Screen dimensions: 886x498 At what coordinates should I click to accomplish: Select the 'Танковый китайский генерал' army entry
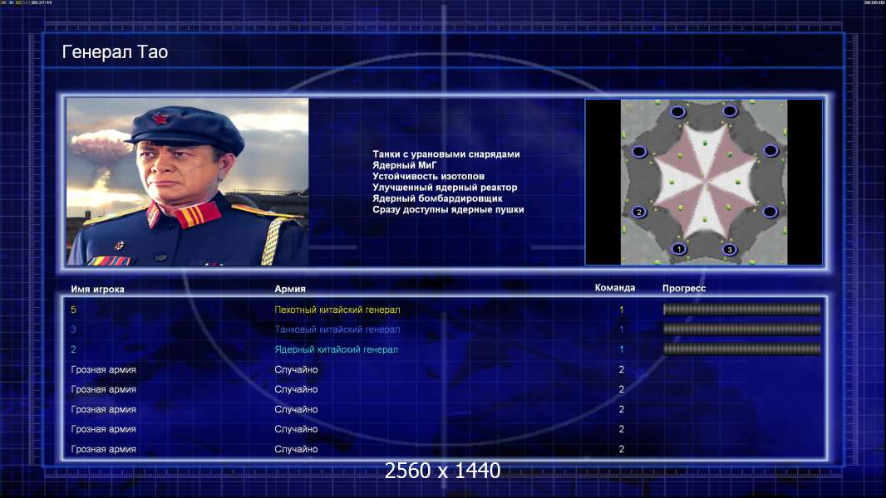[x=337, y=330]
